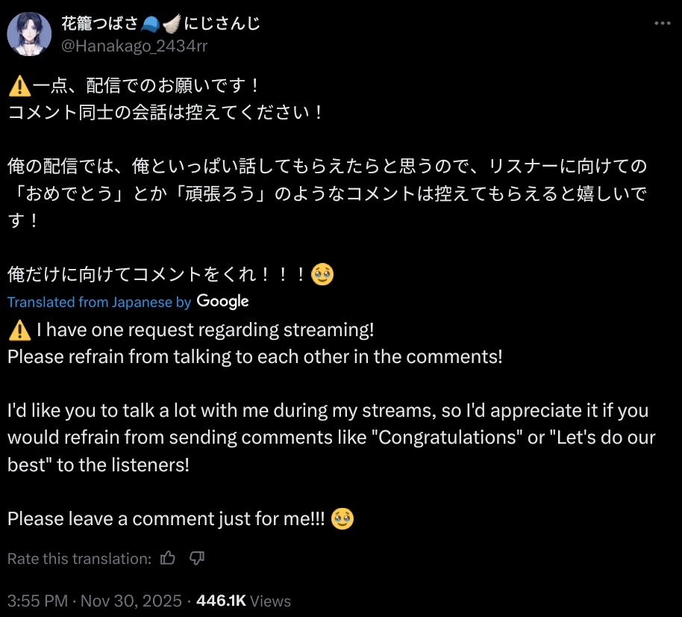Click the Japanese line コメント同士の会話は控えてください
Screen dimensions: 682x617
click(x=166, y=113)
